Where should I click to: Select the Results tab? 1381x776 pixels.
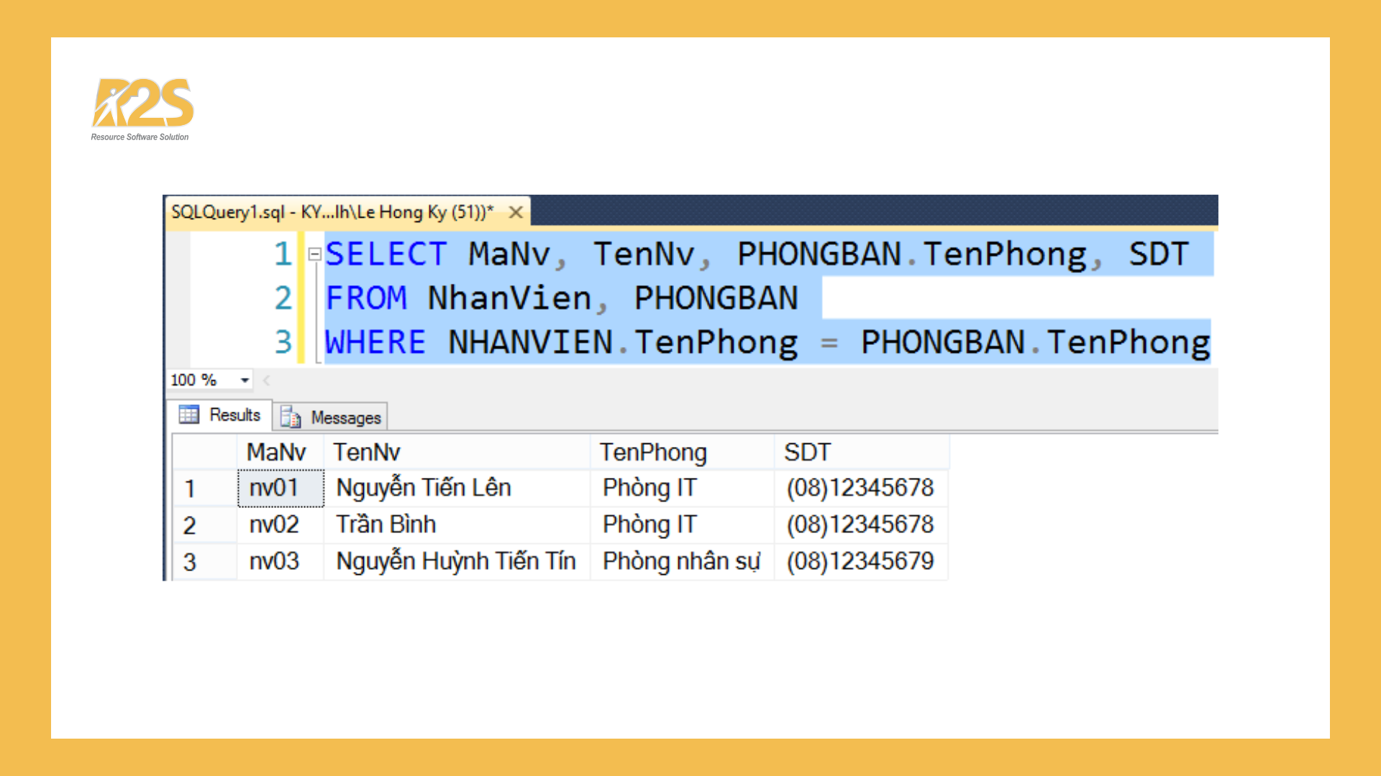tap(234, 415)
